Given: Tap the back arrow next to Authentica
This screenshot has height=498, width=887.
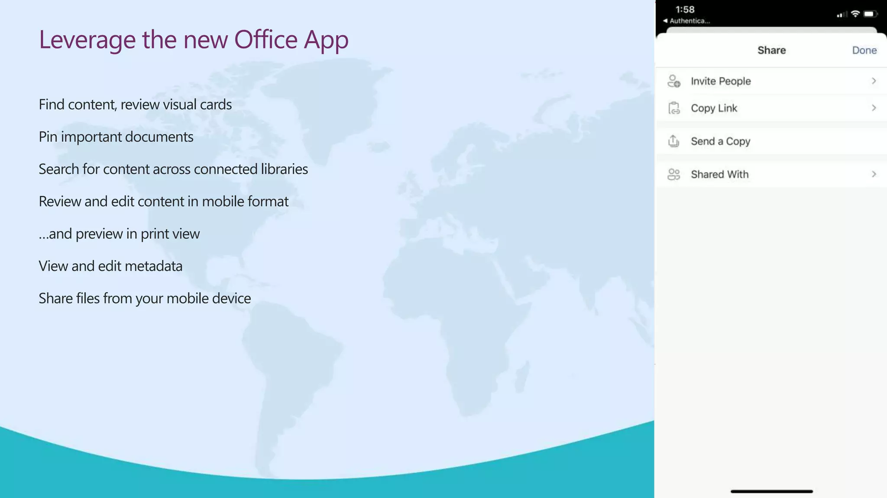Looking at the screenshot, I should (665, 21).
